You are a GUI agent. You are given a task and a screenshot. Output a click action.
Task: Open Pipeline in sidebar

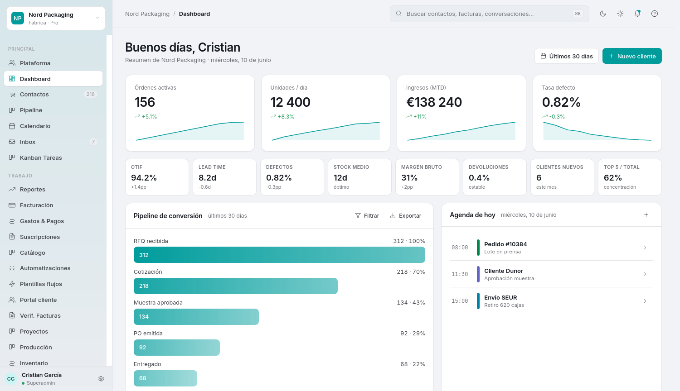[x=53, y=110]
